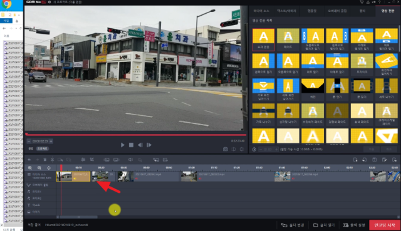Choose the 아래로 밀기 transition
Viewport: 401px width, 231px height.
click(x=337, y=64)
